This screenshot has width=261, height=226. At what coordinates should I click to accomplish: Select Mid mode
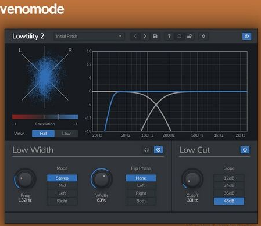pyautogui.click(x=62, y=185)
